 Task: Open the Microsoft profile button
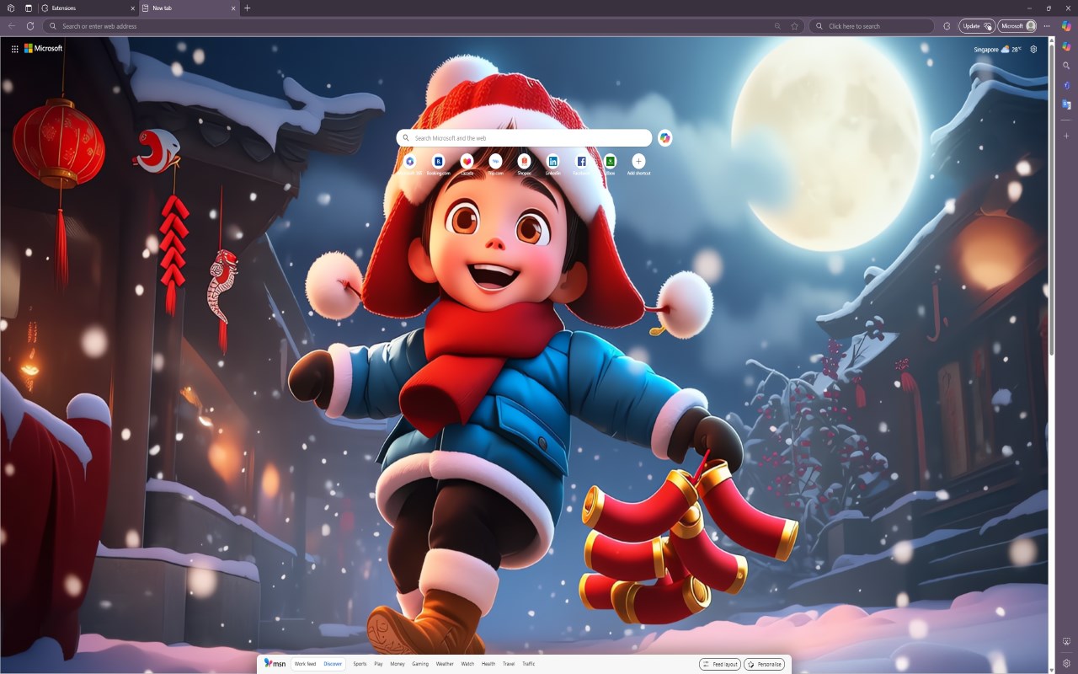[x=1017, y=26]
